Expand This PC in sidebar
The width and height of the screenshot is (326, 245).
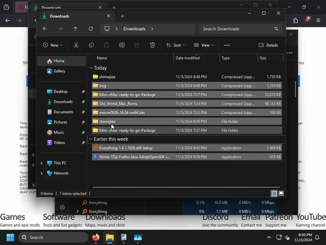click(42, 163)
